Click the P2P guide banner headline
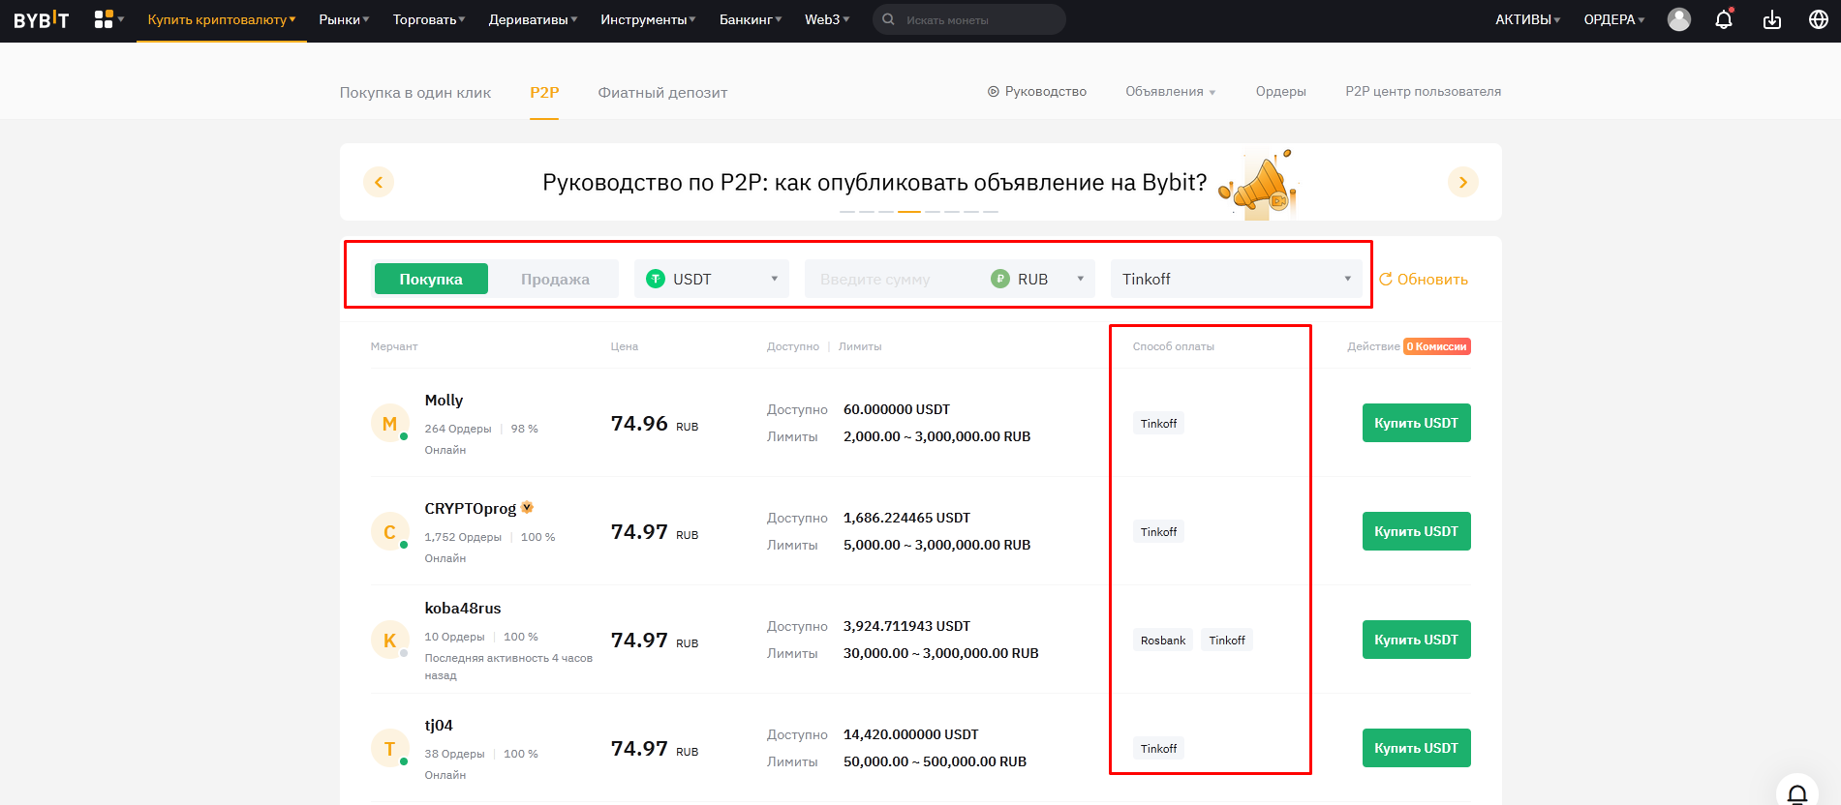 click(874, 182)
